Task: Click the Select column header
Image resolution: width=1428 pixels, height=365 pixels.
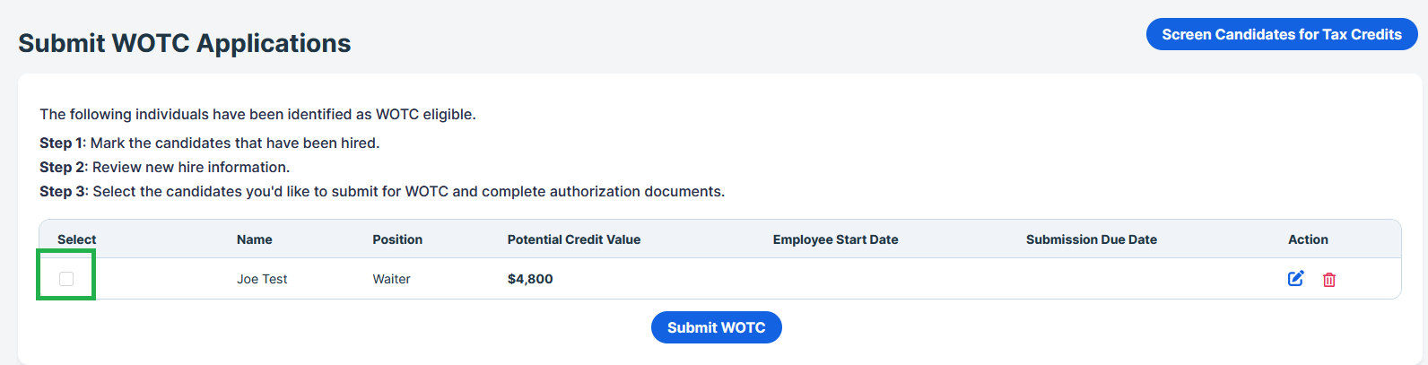Action: click(x=76, y=239)
